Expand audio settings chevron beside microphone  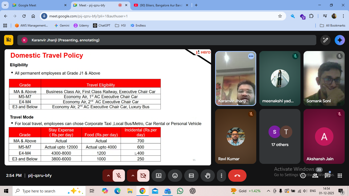coord(108,176)
